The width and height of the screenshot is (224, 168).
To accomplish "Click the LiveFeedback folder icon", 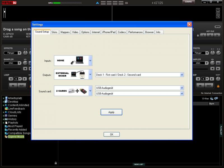I will 6,109.
